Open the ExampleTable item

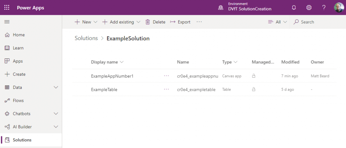click(104, 89)
